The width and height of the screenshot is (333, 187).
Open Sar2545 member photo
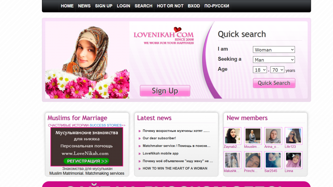click(x=273, y=160)
